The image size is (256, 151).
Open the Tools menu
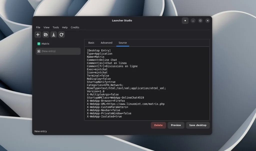55,27
